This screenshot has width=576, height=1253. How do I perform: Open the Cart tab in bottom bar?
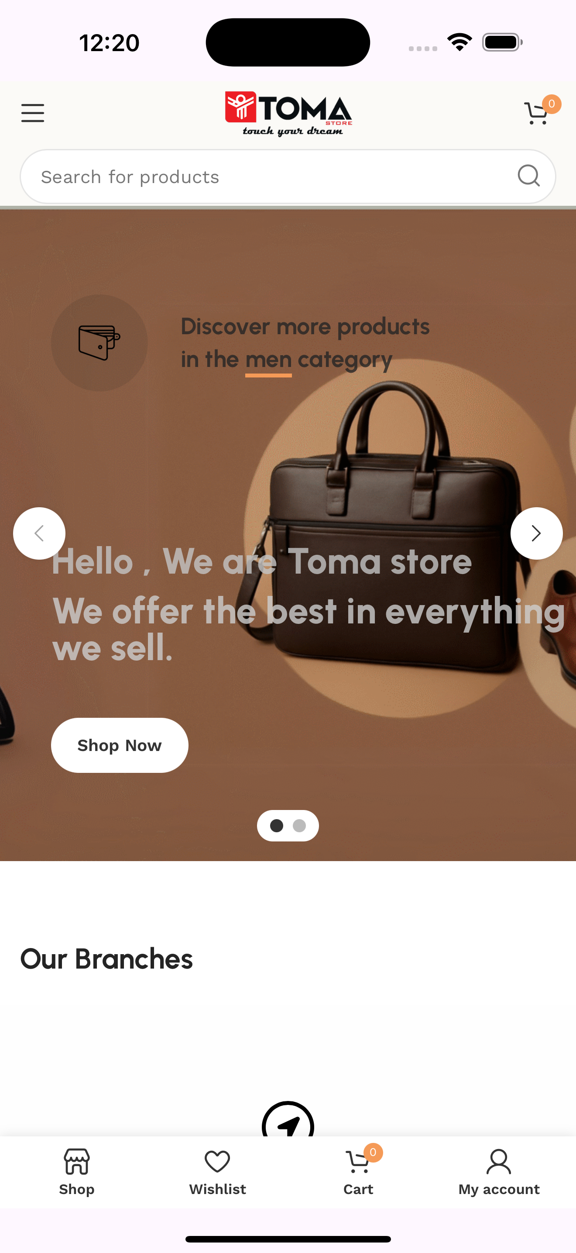358,1173
